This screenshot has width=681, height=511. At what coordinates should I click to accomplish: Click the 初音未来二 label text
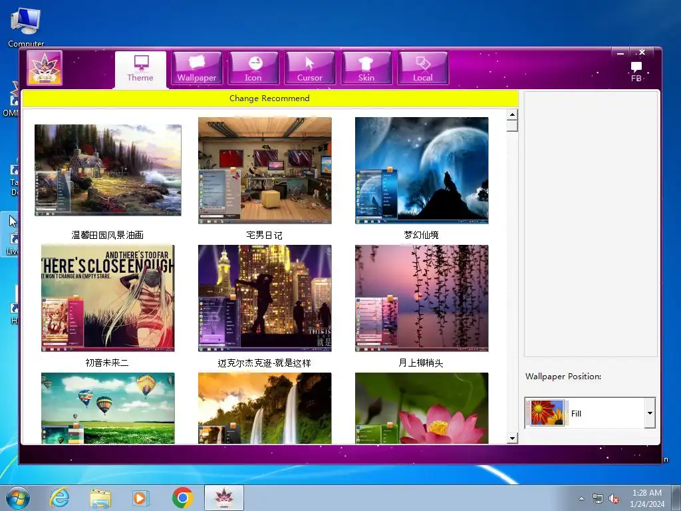coord(107,363)
